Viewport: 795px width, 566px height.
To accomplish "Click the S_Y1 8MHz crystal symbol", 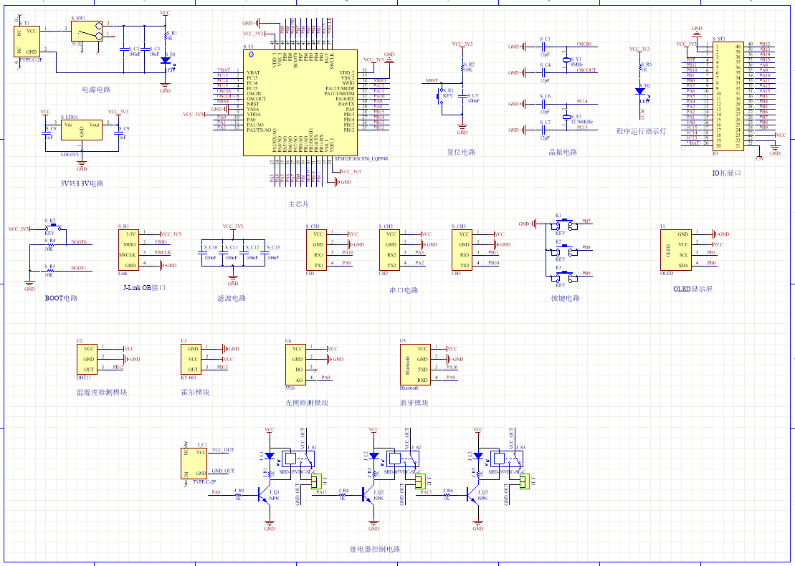I will [566, 60].
